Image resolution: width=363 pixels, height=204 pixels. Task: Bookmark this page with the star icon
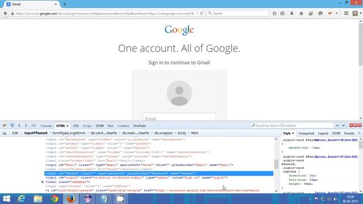pos(275,14)
